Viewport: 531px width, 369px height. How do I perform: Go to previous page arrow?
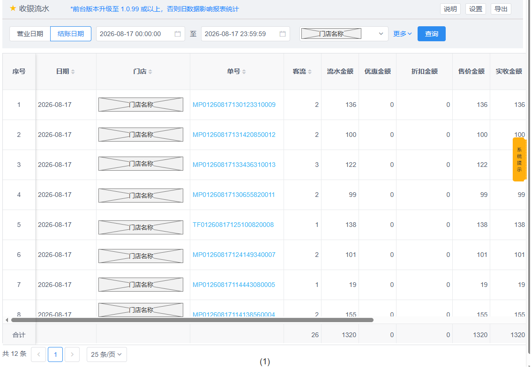(38, 354)
